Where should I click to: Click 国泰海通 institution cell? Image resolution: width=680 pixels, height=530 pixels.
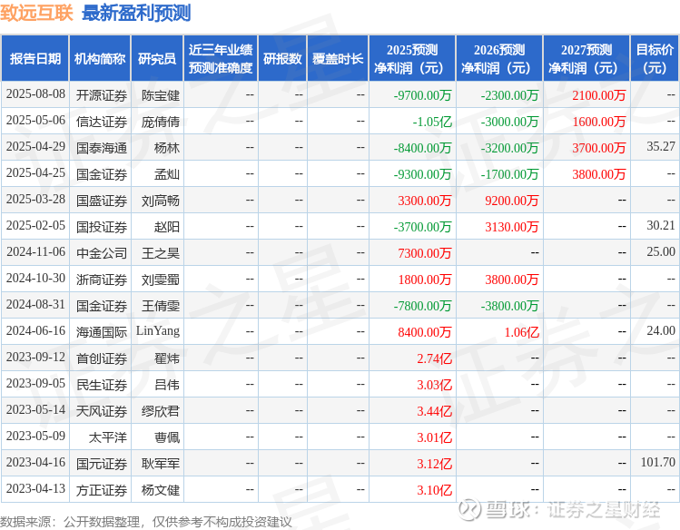click(x=102, y=148)
